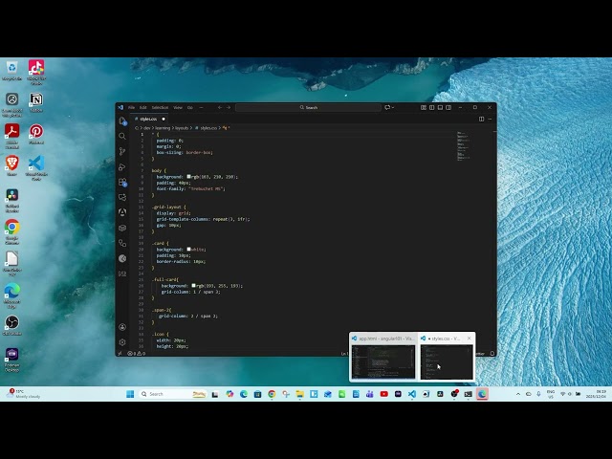Click the YouTube icon in taskbar
Viewport: 612px width, 459px height.
384,394
